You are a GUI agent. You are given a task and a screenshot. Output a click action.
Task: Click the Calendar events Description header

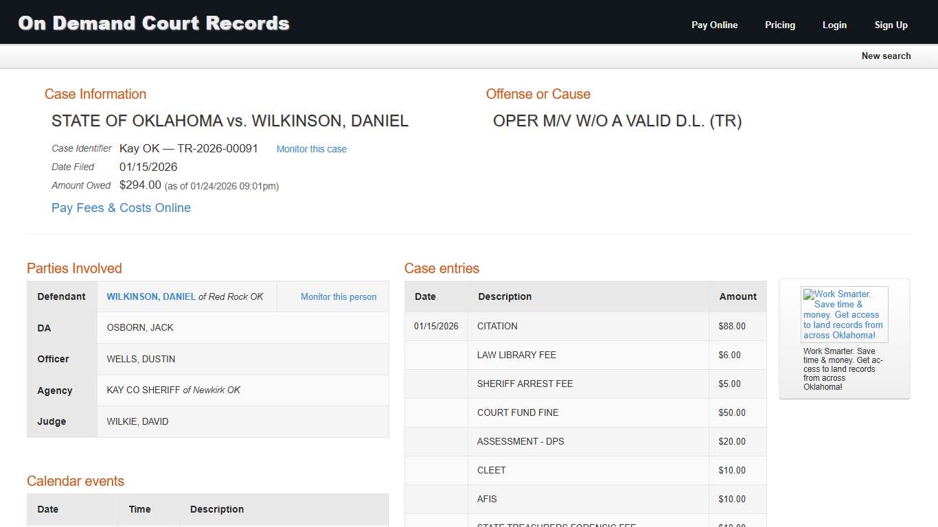pyautogui.click(x=217, y=509)
